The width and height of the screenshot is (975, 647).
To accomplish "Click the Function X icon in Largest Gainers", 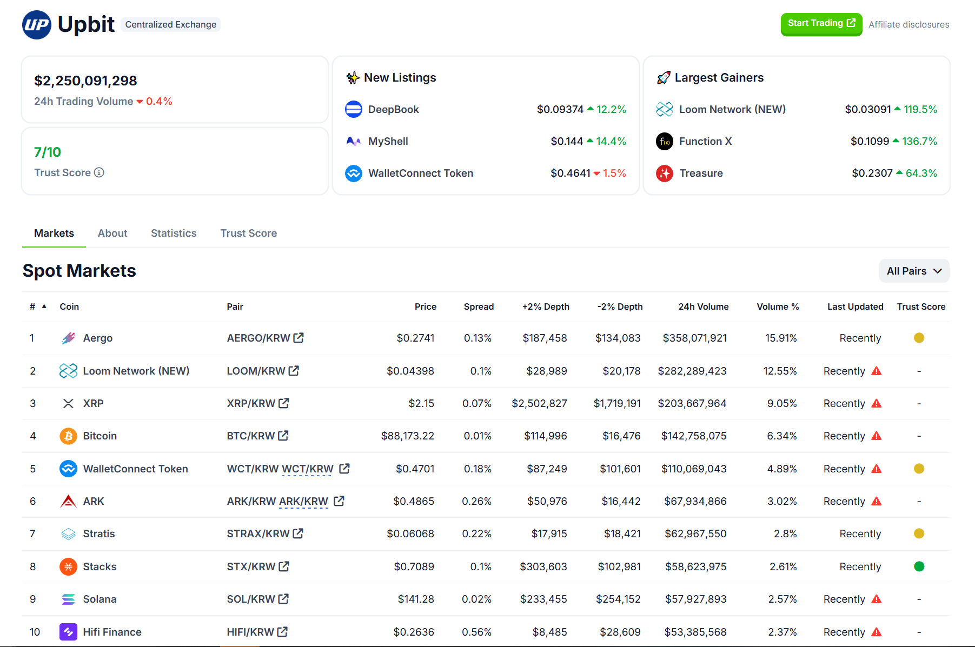I will pyautogui.click(x=665, y=141).
